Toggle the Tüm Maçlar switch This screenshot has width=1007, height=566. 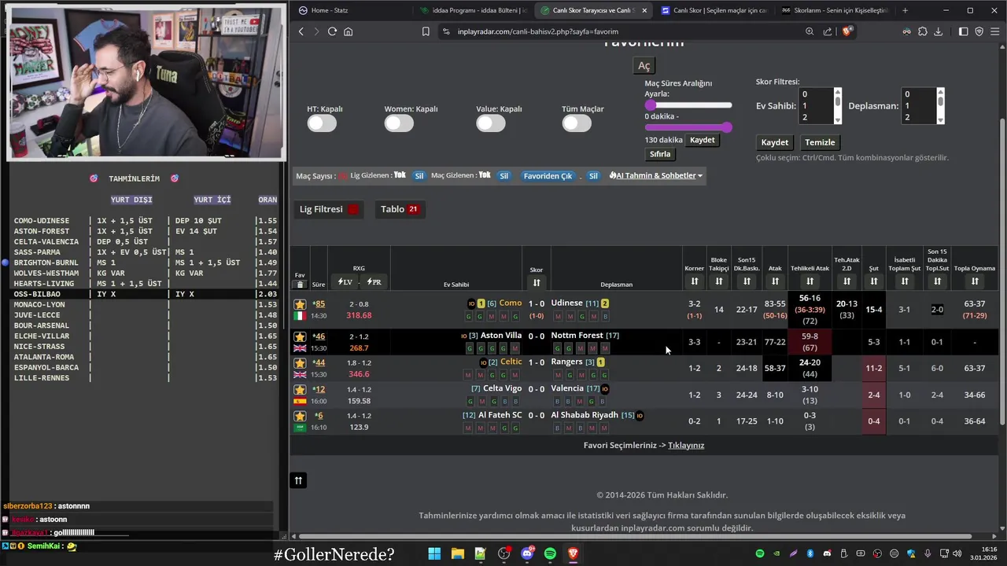click(x=577, y=123)
